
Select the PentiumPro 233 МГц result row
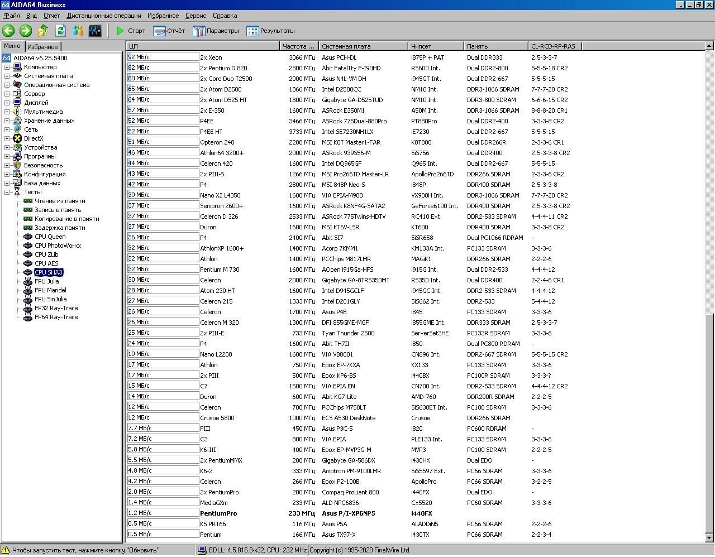point(416,513)
